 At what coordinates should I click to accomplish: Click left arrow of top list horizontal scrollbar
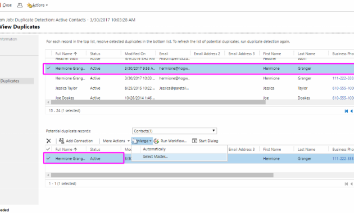click(x=48, y=102)
